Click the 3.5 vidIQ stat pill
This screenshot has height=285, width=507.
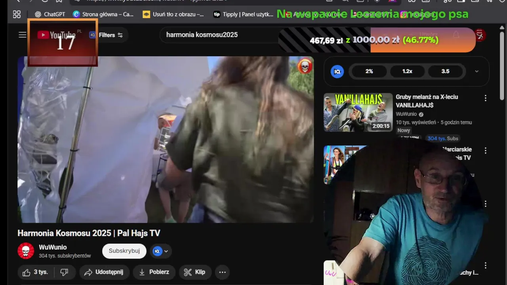coord(445,71)
